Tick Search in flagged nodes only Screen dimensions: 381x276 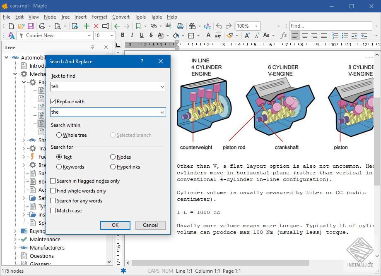53,181
